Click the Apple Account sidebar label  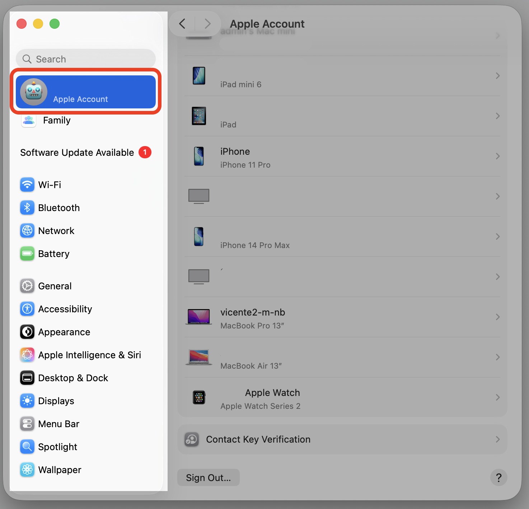80,99
